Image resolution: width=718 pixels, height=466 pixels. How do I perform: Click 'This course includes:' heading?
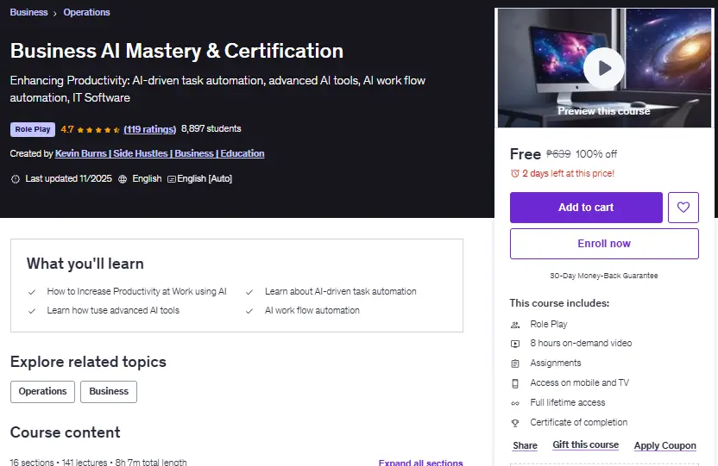pyautogui.click(x=559, y=303)
